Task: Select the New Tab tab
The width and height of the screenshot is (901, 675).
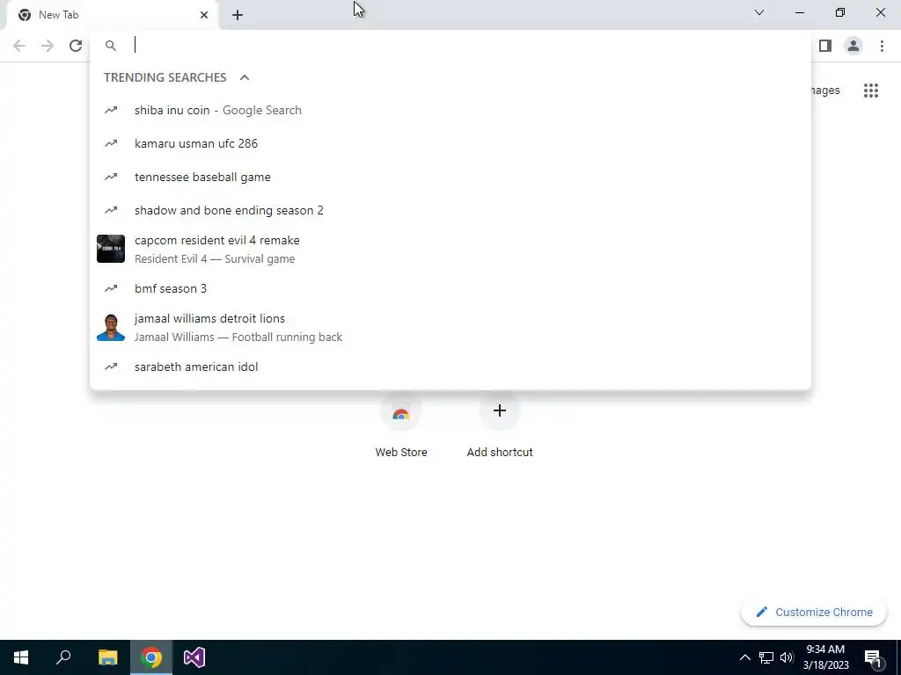Action: click(112, 15)
